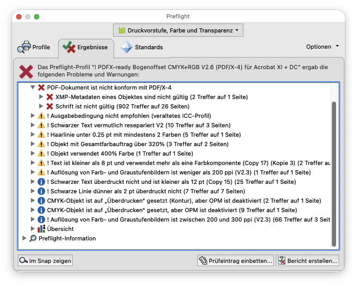Click the large red X result status icon
The image size is (357, 286).
(x=26, y=71)
